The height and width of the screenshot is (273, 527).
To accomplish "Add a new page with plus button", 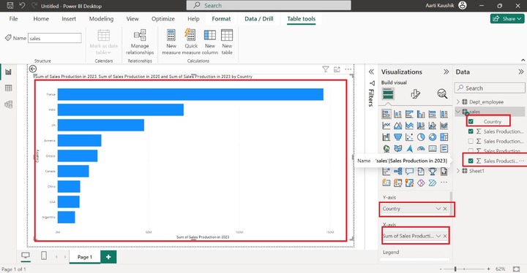I will [x=108, y=257].
